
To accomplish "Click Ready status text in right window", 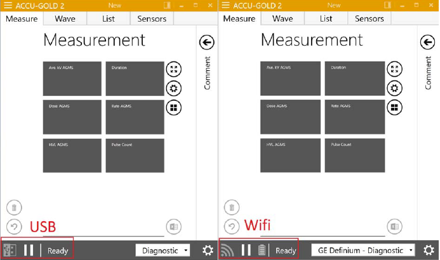I will [x=286, y=250].
